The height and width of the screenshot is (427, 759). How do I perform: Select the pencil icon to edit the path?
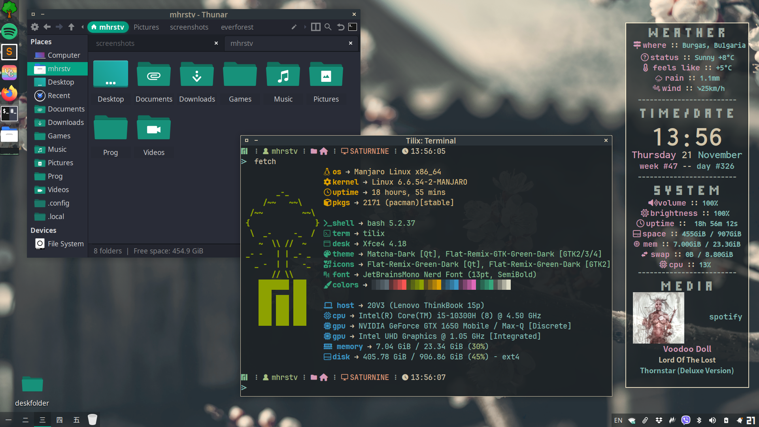[294, 27]
